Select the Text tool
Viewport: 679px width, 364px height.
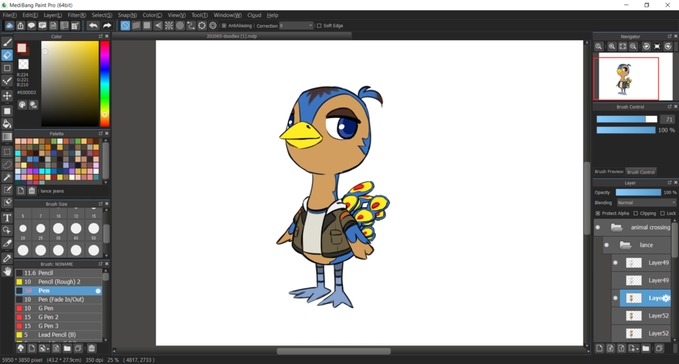tap(7, 217)
